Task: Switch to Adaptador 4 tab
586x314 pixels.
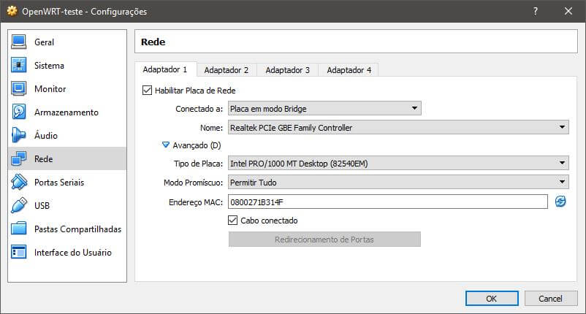Action: pyautogui.click(x=349, y=70)
